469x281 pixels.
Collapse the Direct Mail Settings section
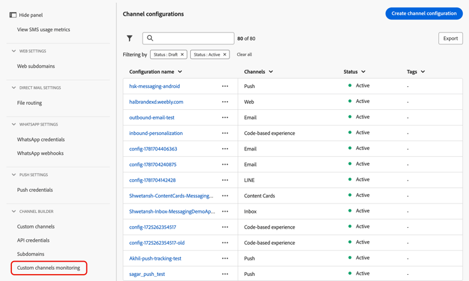tap(14, 88)
